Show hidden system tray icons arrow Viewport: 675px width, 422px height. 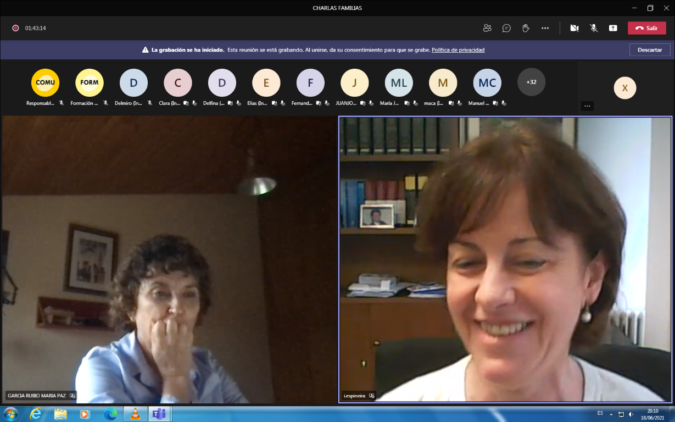click(x=611, y=414)
